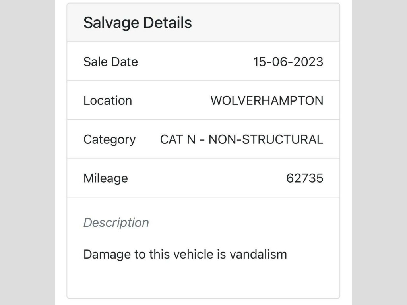Select the Mileage label
Screen dimensions: 407x305
point(105,178)
